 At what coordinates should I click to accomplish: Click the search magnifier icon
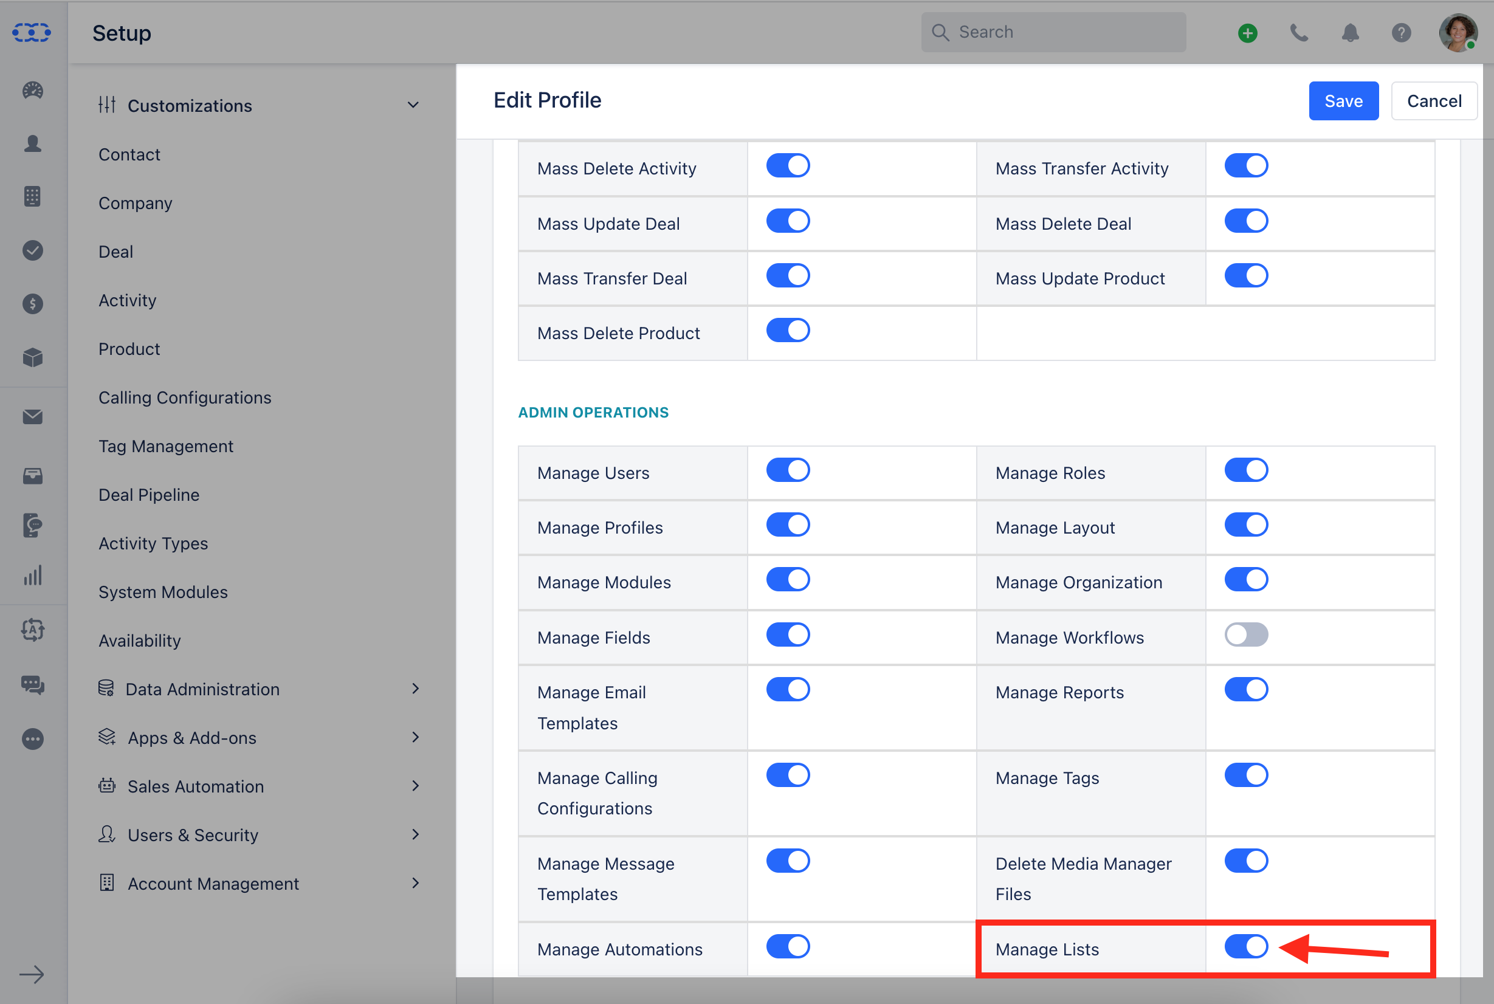click(x=940, y=33)
